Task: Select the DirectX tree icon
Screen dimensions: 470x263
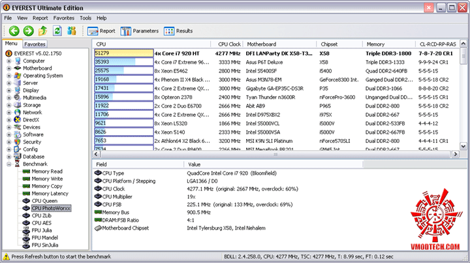Action: point(18,120)
